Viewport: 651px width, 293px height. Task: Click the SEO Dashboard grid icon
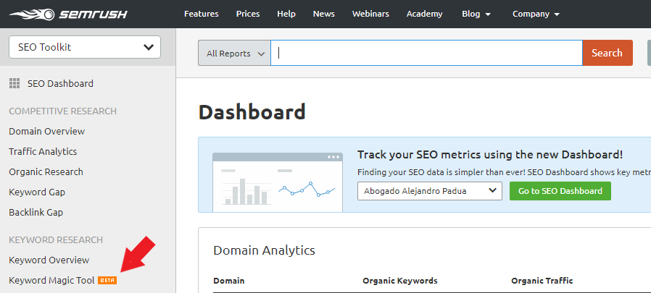click(14, 83)
